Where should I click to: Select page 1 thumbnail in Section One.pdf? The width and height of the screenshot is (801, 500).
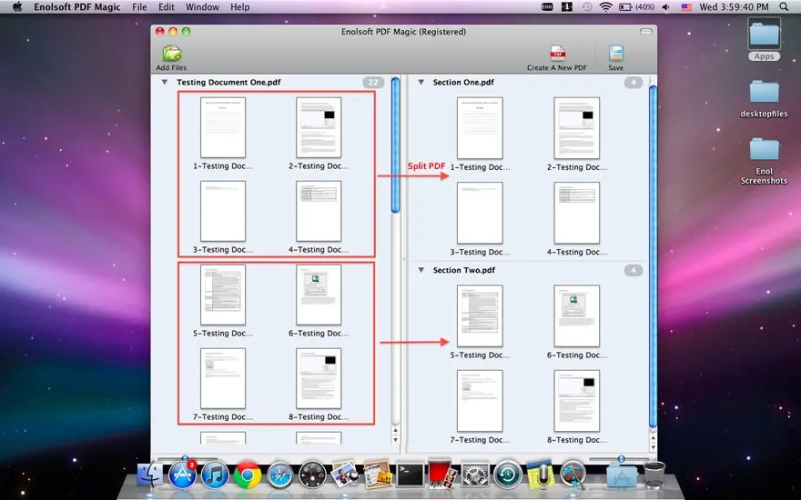480,128
